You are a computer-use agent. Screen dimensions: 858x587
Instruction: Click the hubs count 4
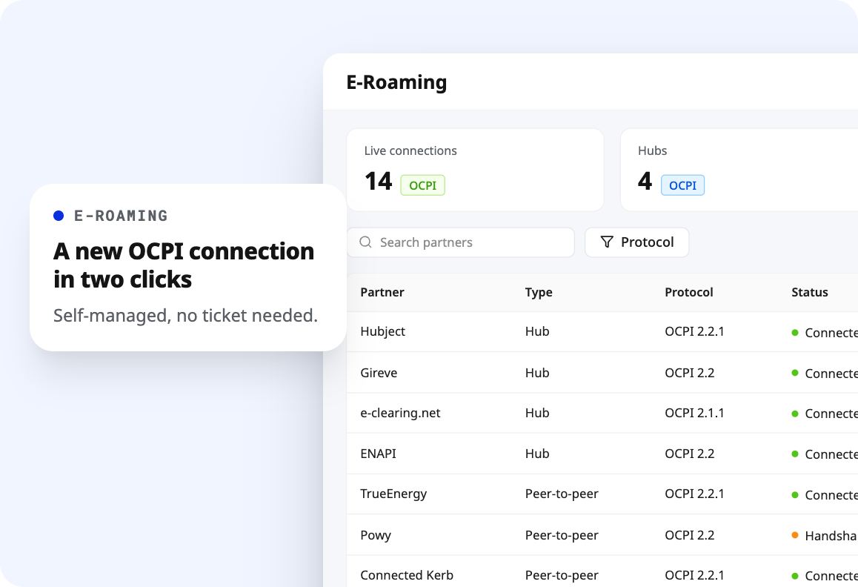point(645,182)
